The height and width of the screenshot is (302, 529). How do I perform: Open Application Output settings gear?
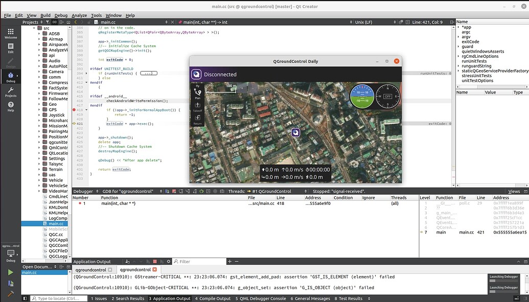pos(168,261)
